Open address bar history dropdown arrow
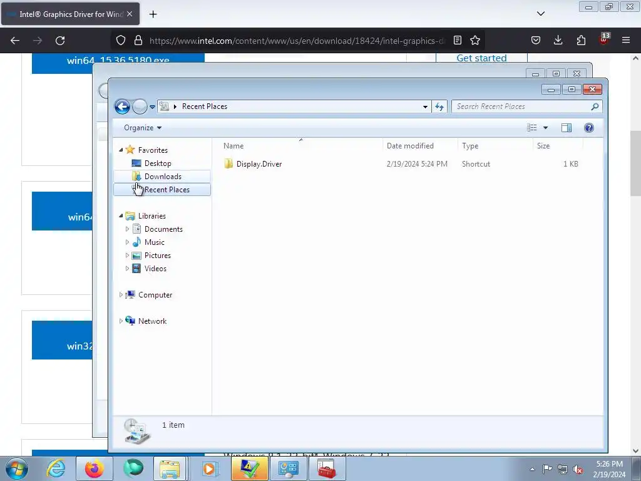Viewport: 641px width, 481px height. tap(425, 106)
